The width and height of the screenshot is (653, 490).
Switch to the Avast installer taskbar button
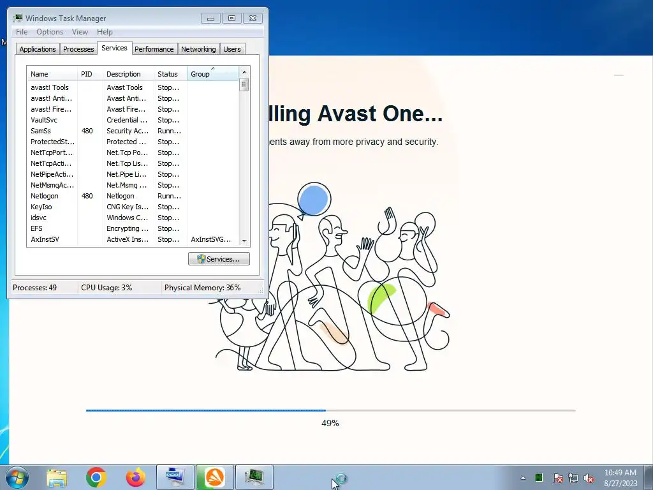[x=215, y=477]
